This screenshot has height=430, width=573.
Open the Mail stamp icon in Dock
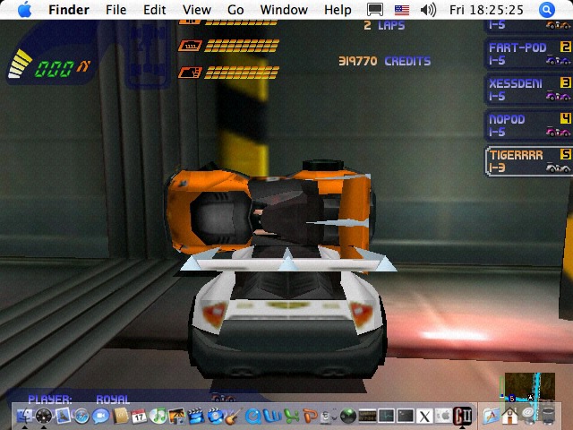click(63, 416)
